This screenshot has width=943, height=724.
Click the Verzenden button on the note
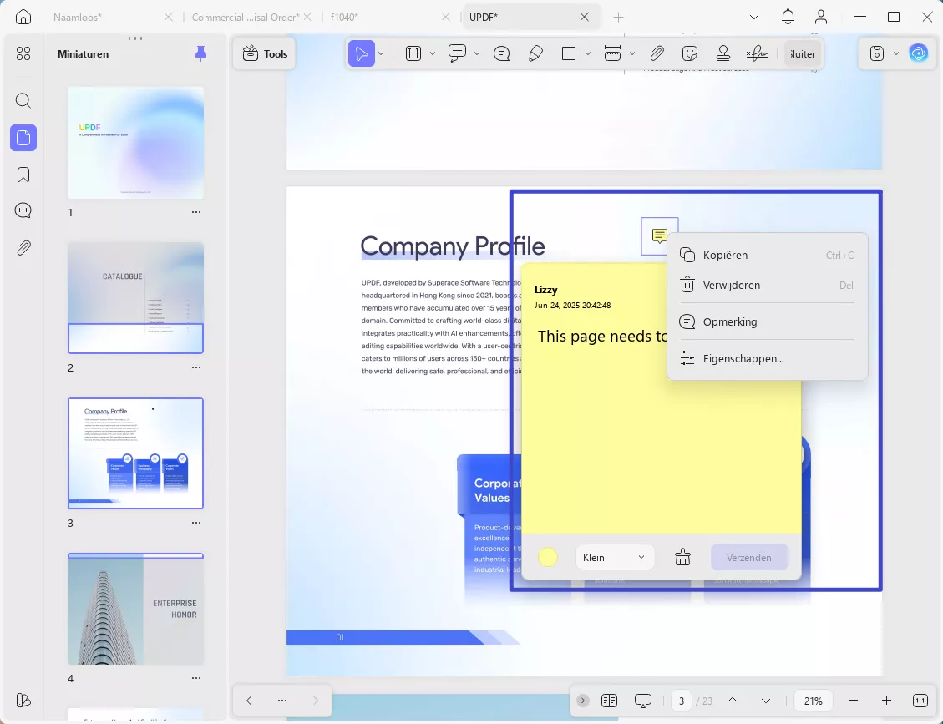click(x=748, y=558)
